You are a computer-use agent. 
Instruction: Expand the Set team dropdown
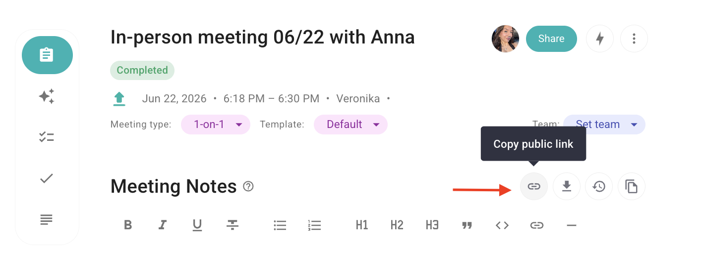[604, 125]
